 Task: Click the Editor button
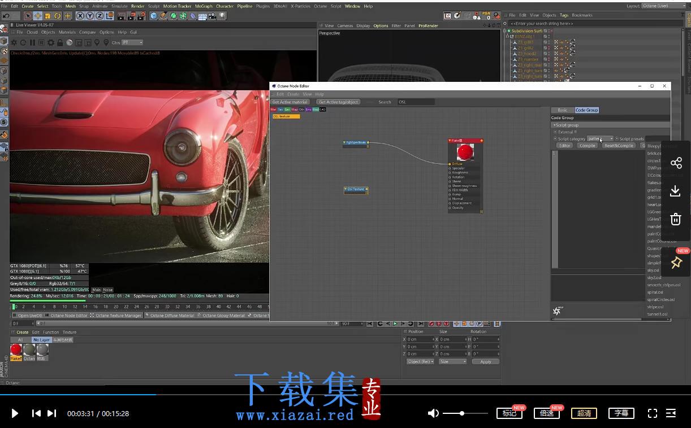pyautogui.click(x=565, y=146)
